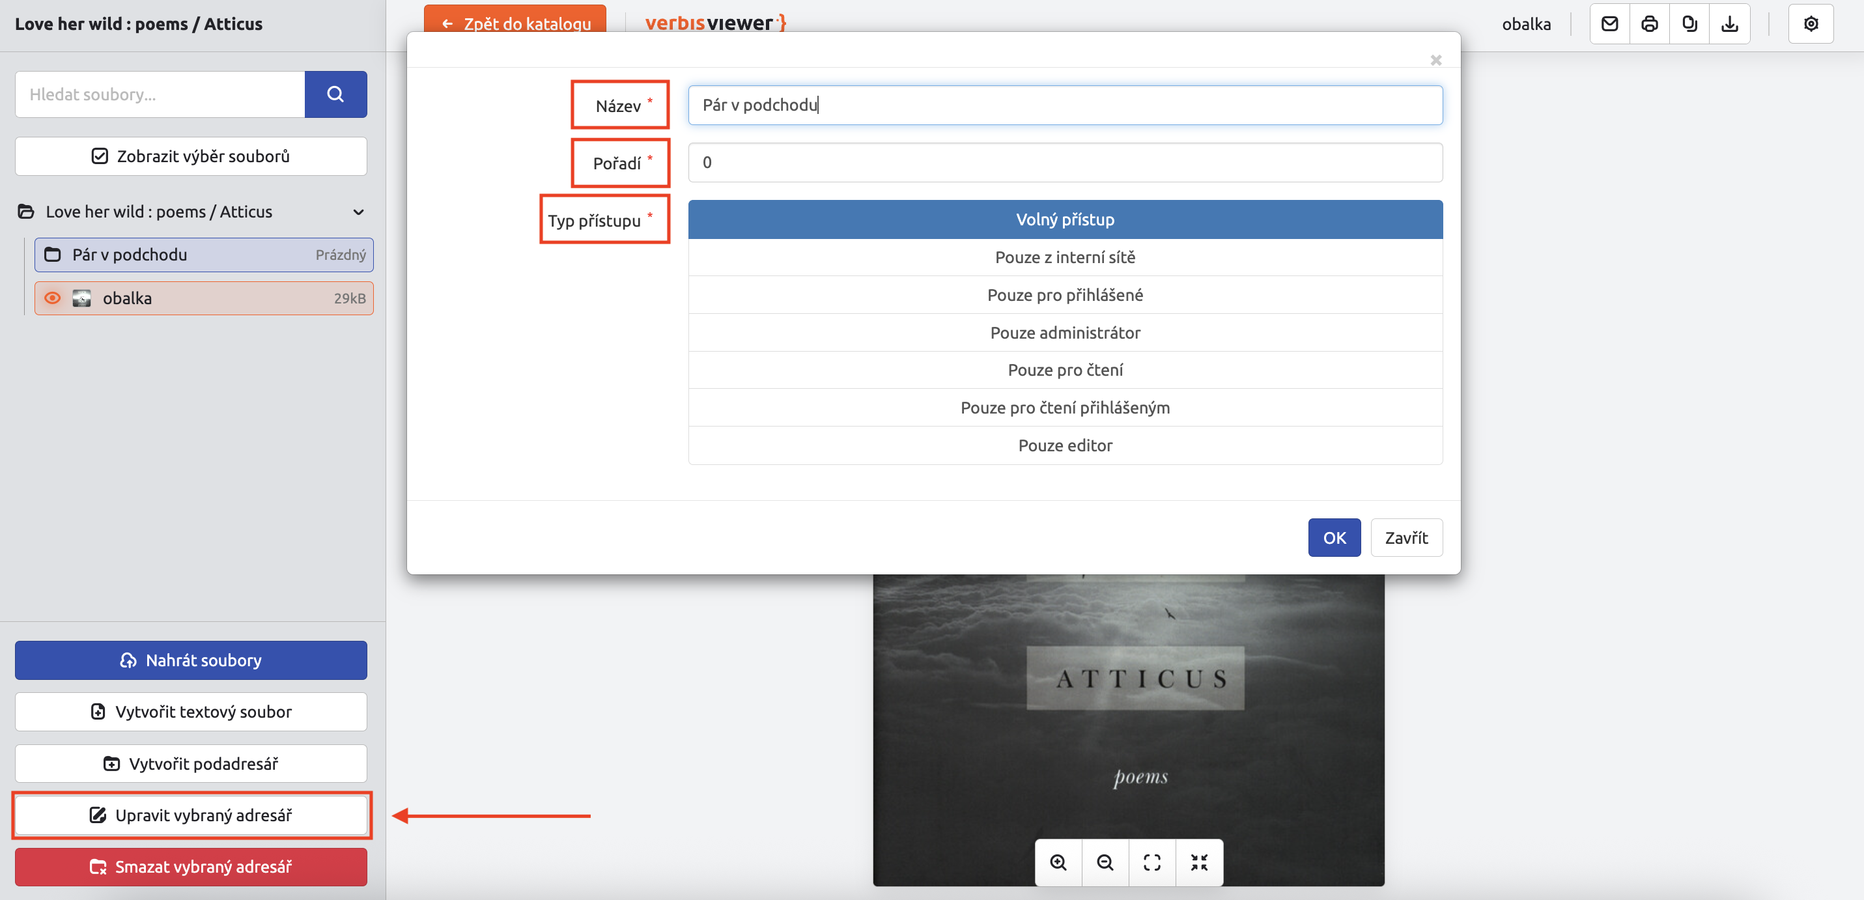Click Vytvořit textový soubor button

(191, 712)
